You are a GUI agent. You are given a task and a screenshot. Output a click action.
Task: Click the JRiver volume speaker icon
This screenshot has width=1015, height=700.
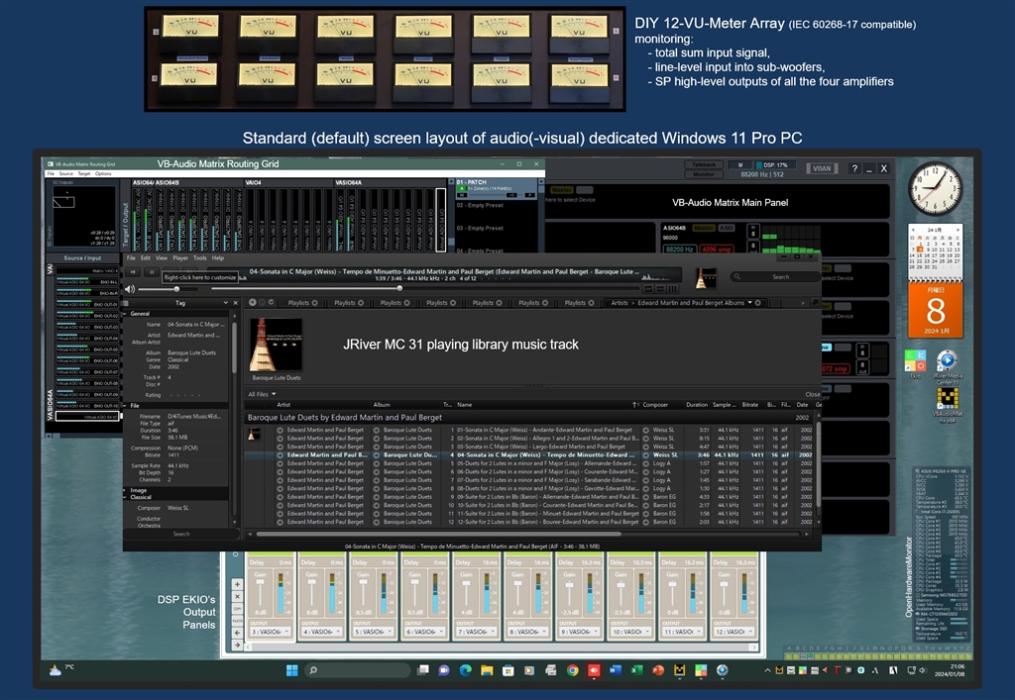tap(130, 289)
